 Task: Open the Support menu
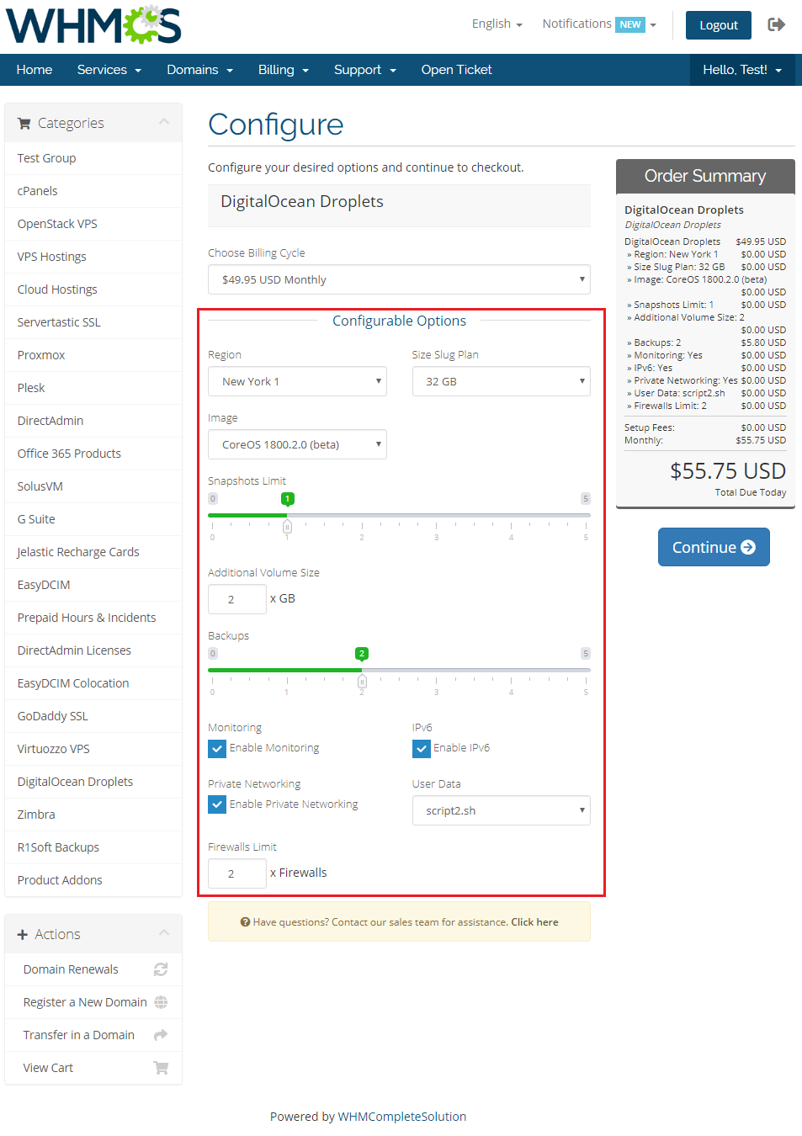pos(365,70)
